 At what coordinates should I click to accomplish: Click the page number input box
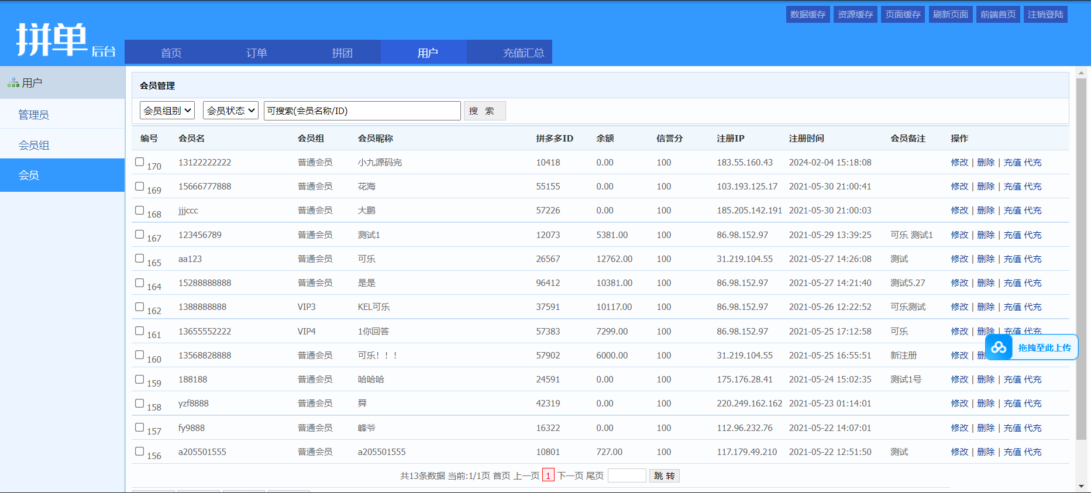click(627, 475)
